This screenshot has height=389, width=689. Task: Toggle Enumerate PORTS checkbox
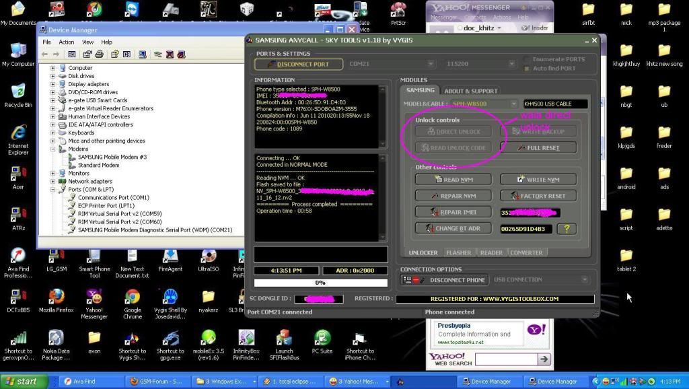tap(527, 59)
